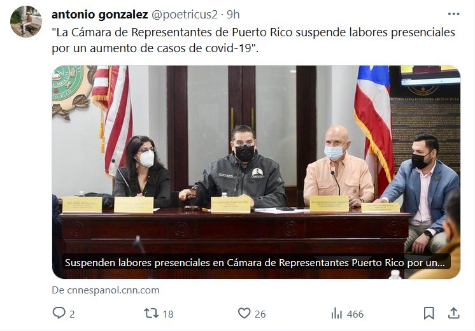Open the @poetricus2 handle link
This screenshot has width=475, height=331.
tap(185, 14)
